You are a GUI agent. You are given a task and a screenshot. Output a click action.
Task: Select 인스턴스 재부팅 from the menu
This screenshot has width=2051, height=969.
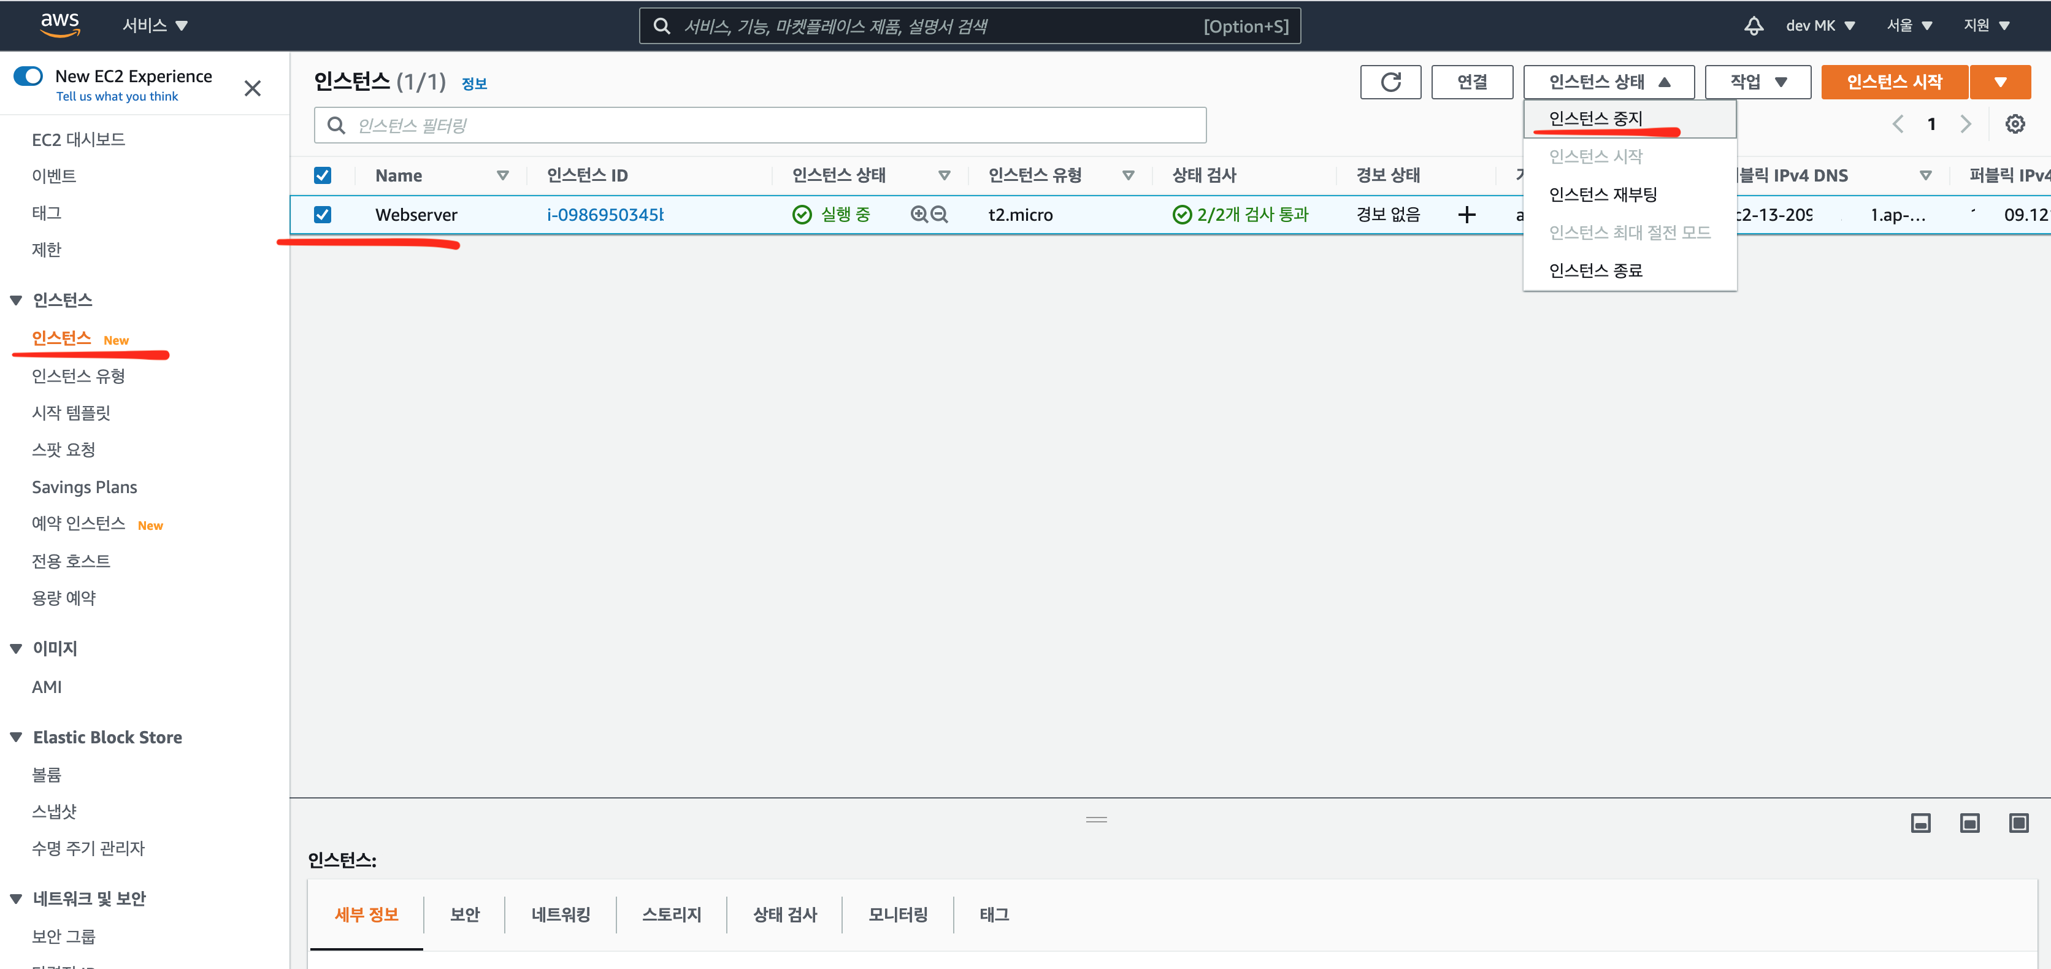1603,194
